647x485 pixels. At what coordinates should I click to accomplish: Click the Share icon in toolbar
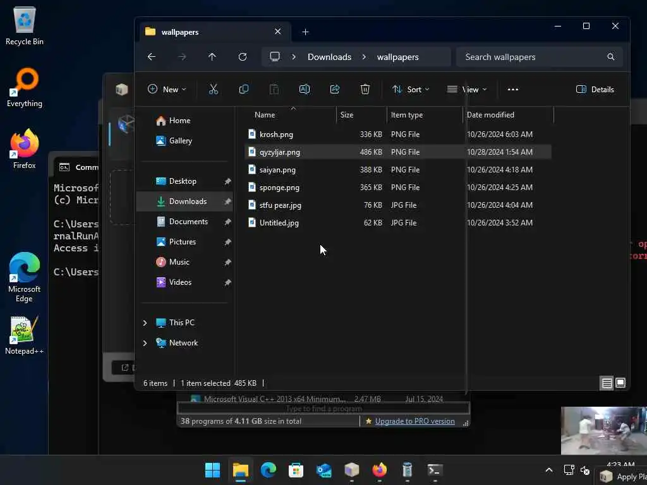(335, 89)
